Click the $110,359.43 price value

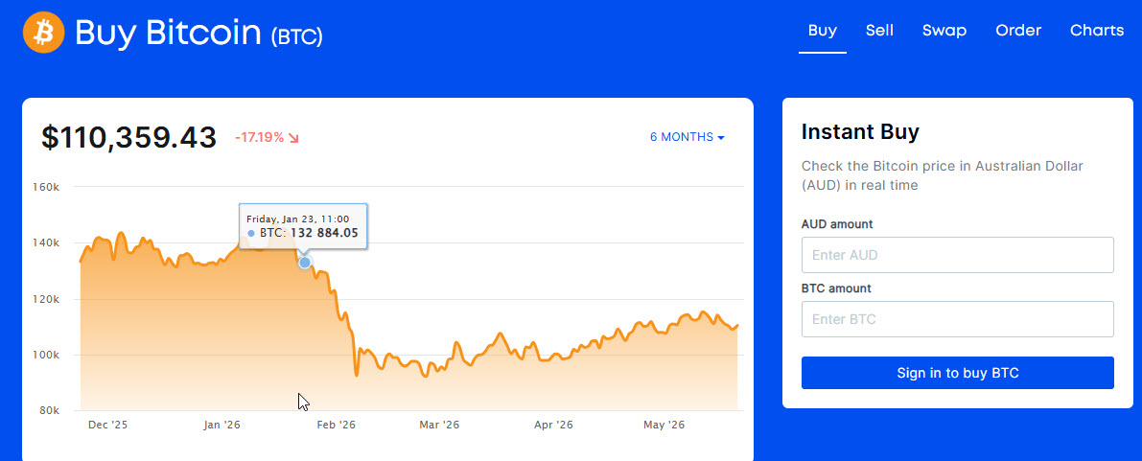point(128,137)
